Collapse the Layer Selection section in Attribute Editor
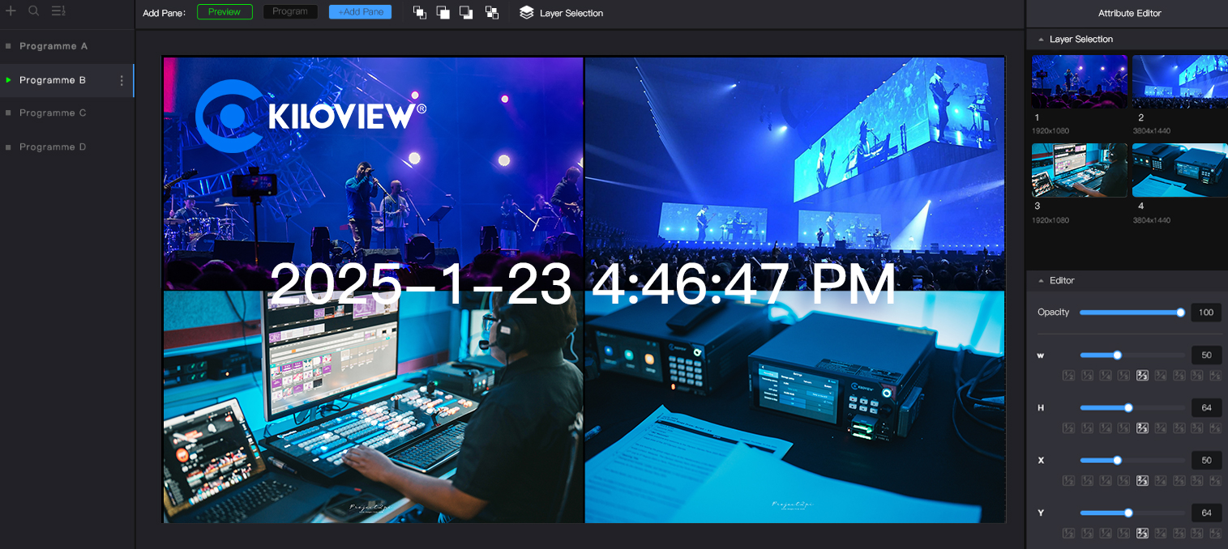This screenshot has height=549, width=1228. point(1041,40)
